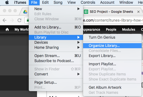Select Get Album Artwork
The height and width of the screenshot is (97, 143).
point(112,87)
